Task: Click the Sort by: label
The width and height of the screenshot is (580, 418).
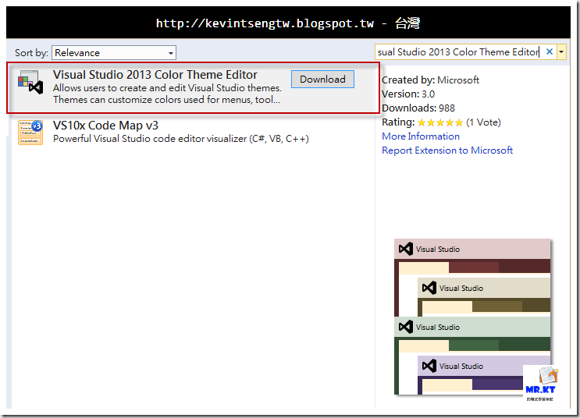Action: point(31,53)
